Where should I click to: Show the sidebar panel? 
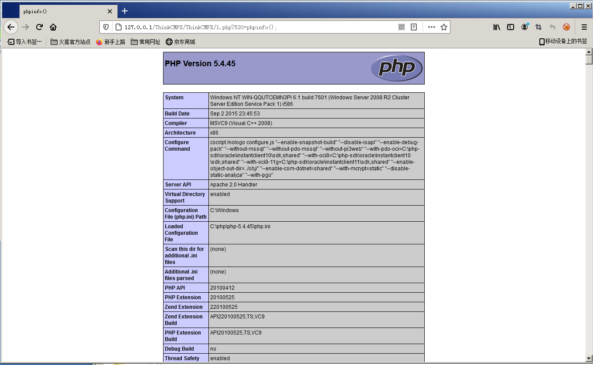coord(511,27)
